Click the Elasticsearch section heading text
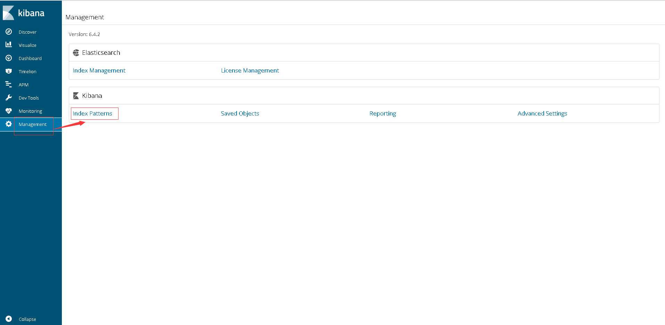 pyautogui.click(x=101, y=53)
